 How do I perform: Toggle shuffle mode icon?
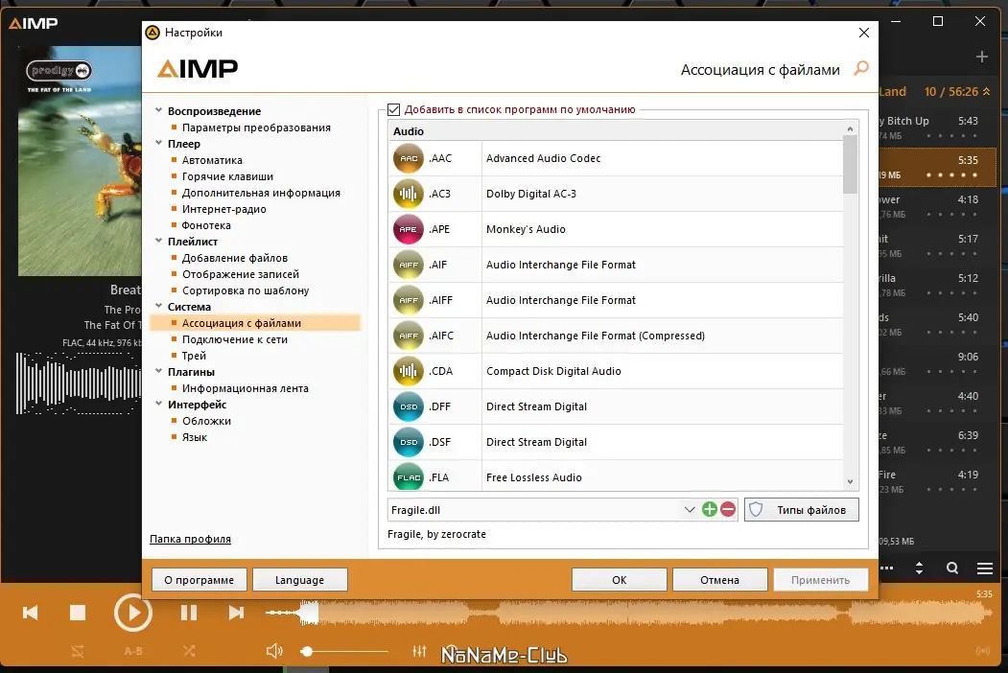click(189, 651)
